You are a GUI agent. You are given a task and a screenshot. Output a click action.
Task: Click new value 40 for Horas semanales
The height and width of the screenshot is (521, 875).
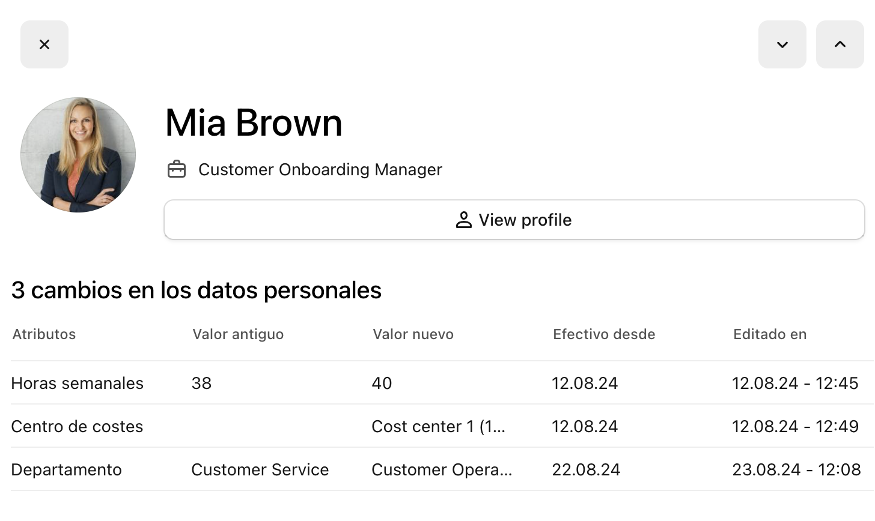point(382,383)
